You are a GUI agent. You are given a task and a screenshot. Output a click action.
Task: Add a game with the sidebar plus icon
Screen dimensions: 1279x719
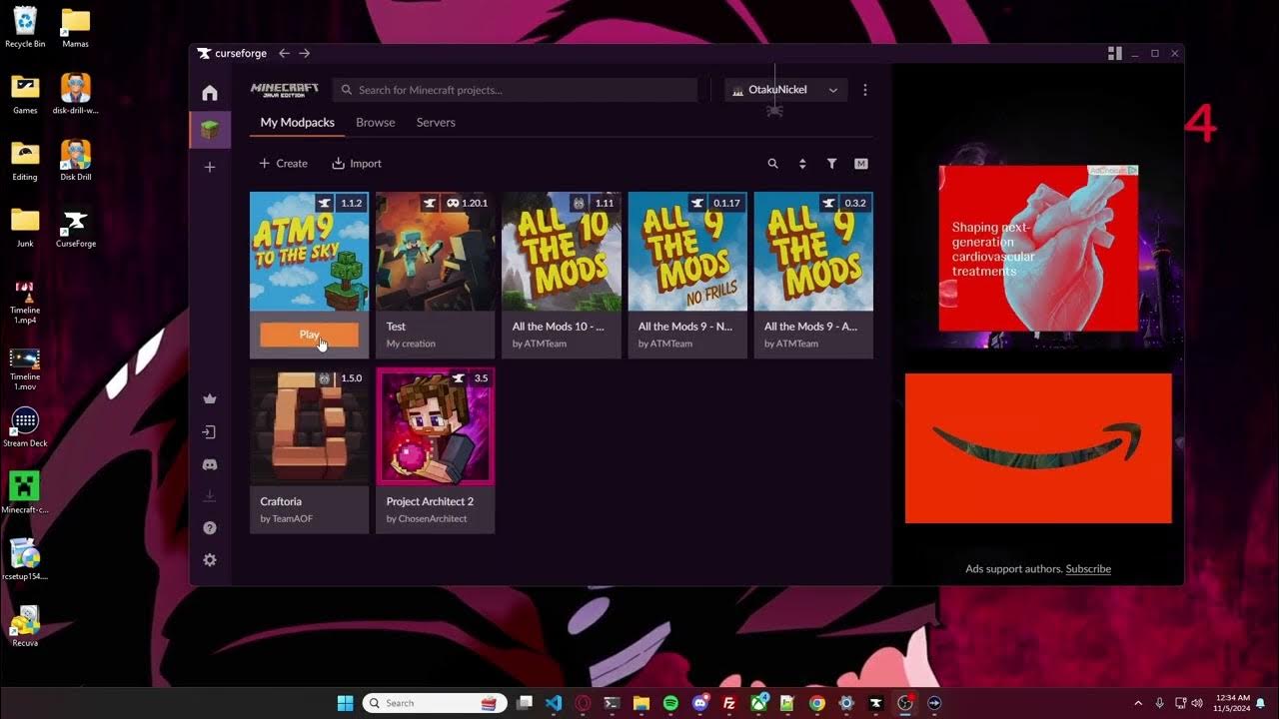210,167
